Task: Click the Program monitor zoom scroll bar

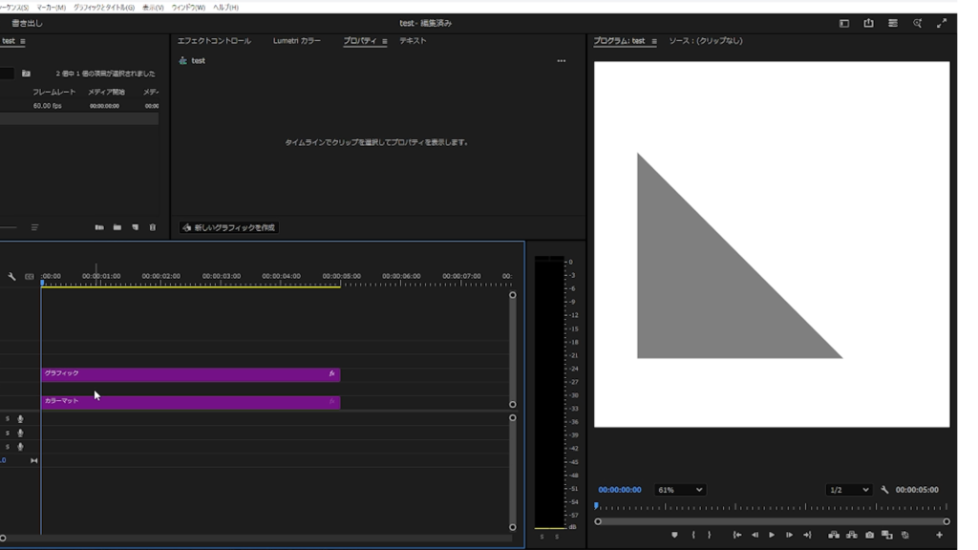Action: tap(772, 521)
